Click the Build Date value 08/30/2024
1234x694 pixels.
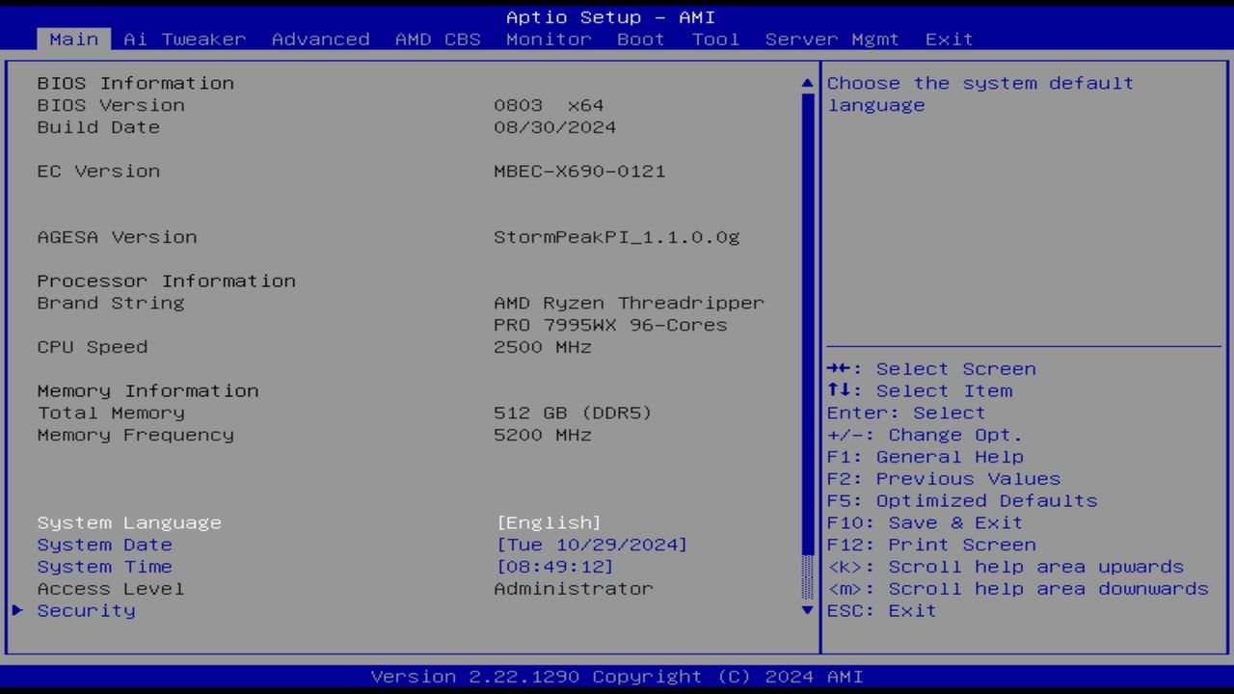554,127
